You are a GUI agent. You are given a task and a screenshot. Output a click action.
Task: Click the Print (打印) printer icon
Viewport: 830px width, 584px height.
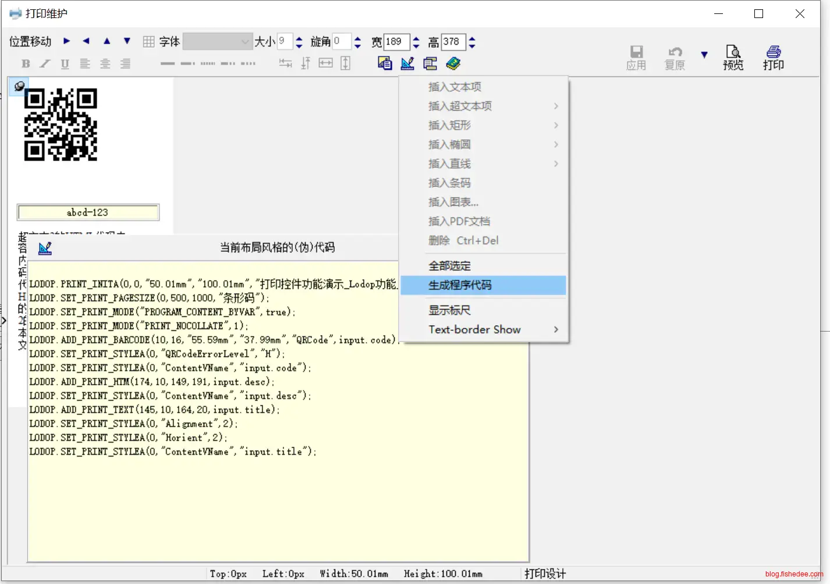(x=773, y=58)
